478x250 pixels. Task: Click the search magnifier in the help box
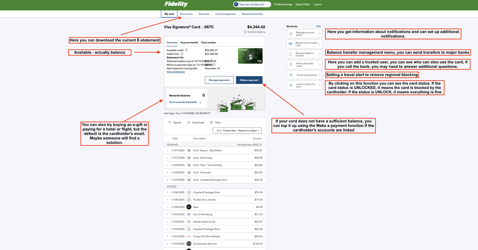236,4
